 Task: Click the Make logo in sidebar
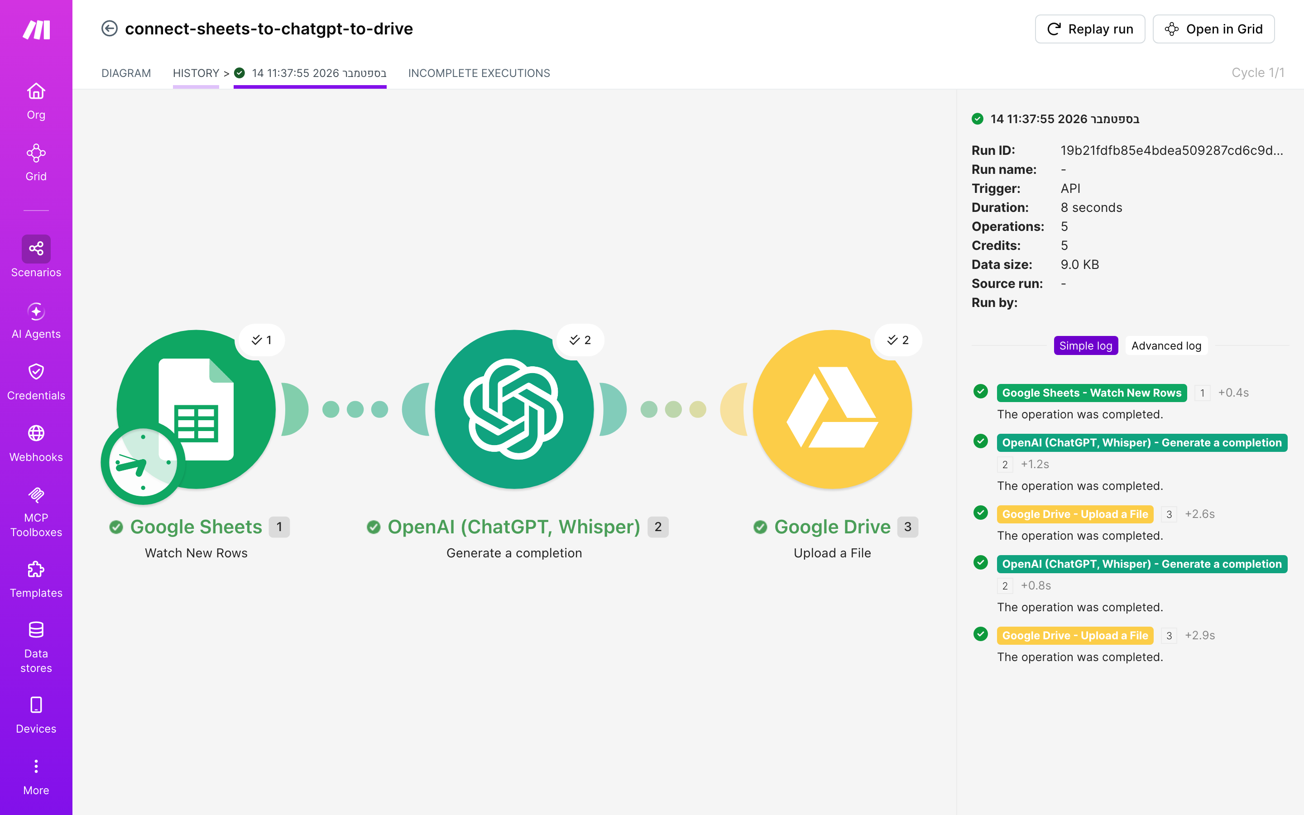point(36,29)
